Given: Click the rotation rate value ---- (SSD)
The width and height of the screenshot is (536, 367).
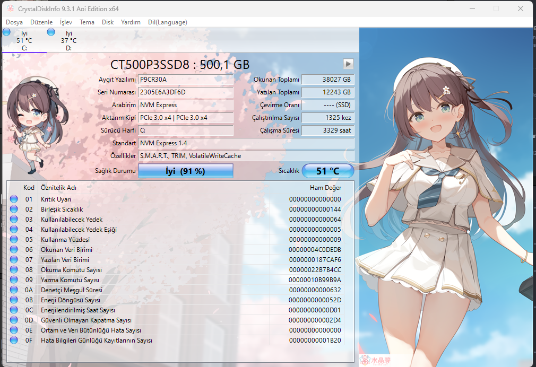Looking at the screenshot, I should point(328,105).
